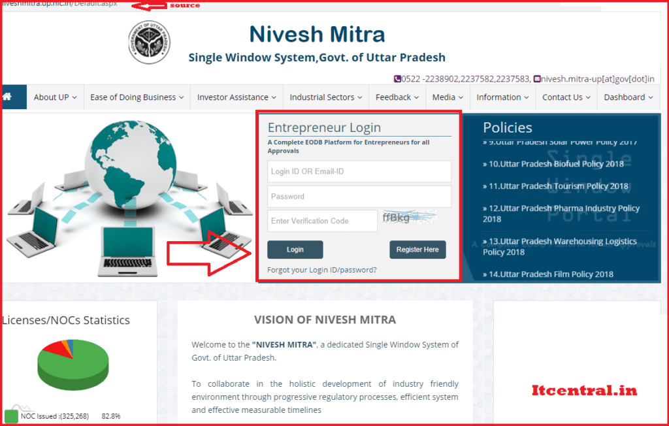Click the Register Here button
The width and height of the screenshot is (669, 426).
[x=417, y=250]
